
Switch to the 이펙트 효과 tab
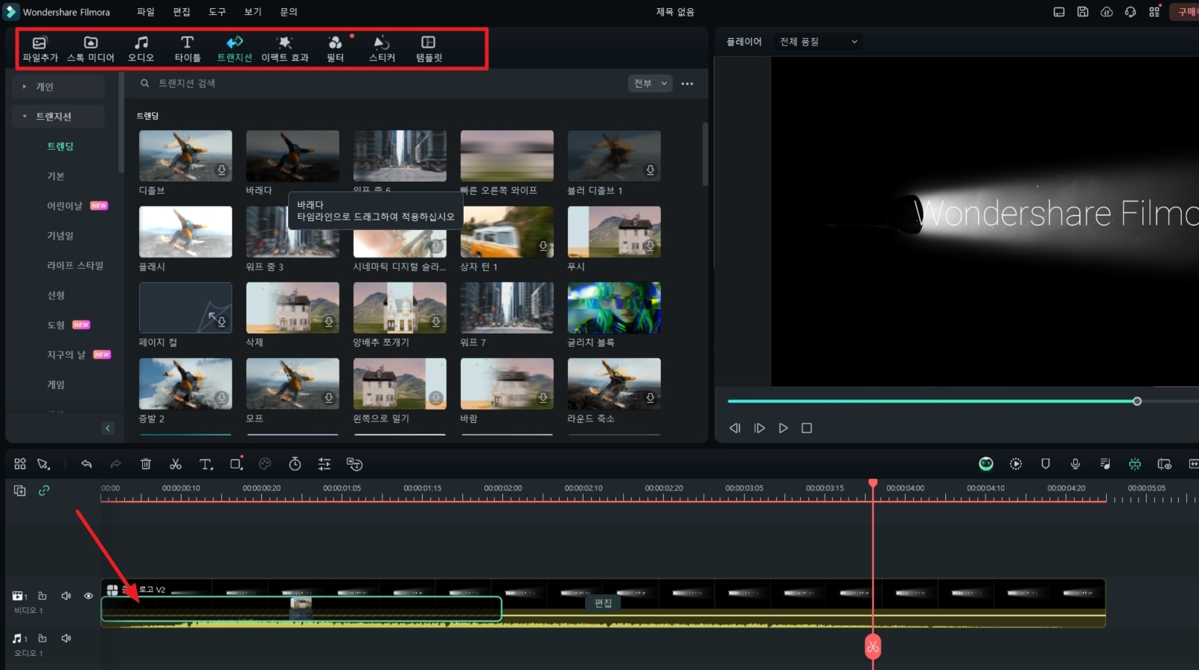[285, 49]
